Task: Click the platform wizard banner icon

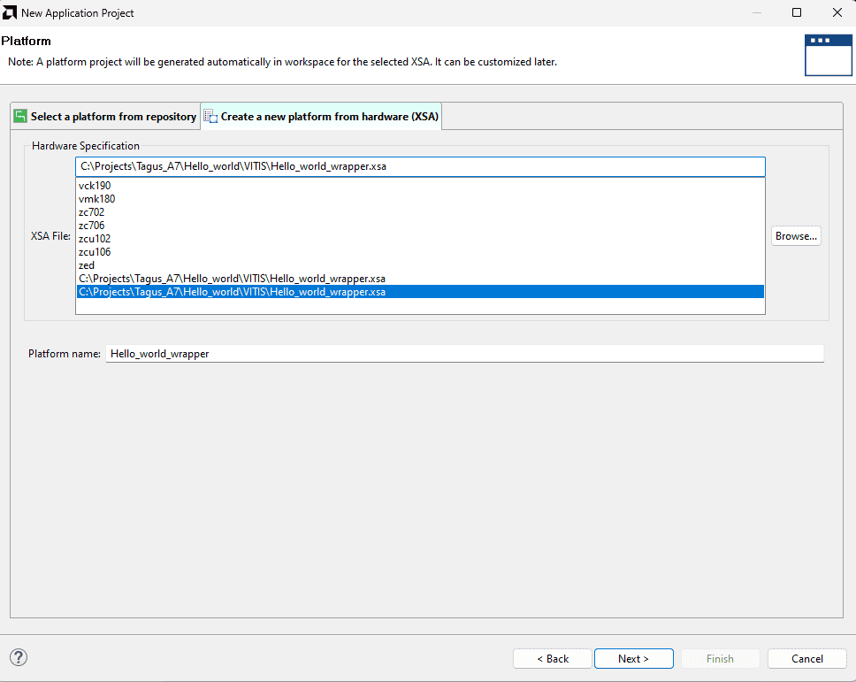Action: tap(828, 56)
